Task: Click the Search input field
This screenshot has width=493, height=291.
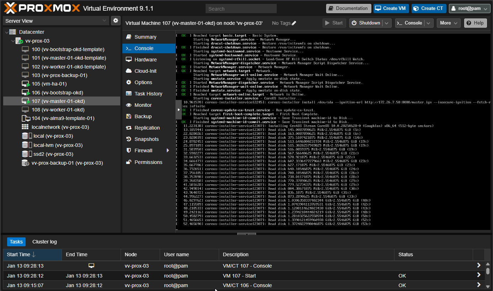Action: [x=241, y=9]
